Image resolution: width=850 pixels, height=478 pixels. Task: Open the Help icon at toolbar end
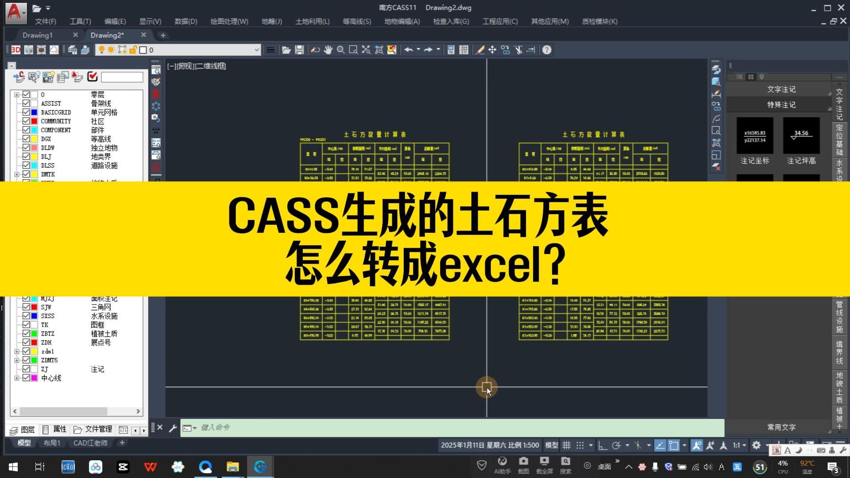547,50
